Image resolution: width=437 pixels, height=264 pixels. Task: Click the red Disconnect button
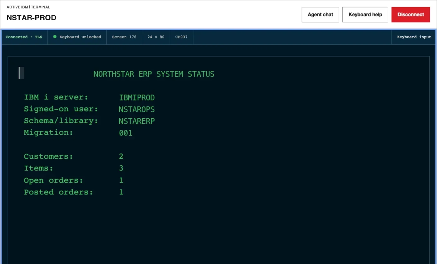(411, 15)
